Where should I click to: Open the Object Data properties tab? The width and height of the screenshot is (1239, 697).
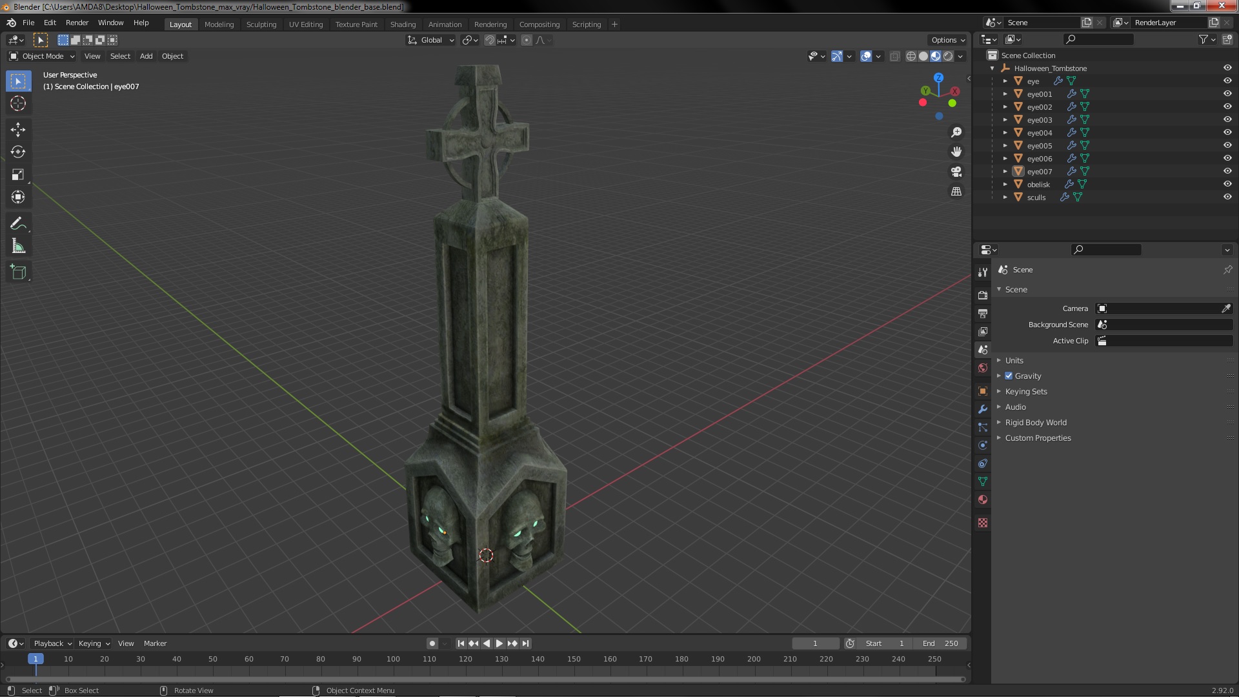[x=983, y=481]
